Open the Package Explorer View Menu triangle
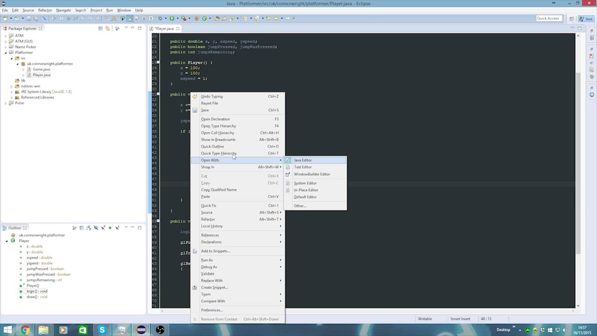Image resolution: width=597 pixels, height=336 pixels. click(x=125, y=28)
